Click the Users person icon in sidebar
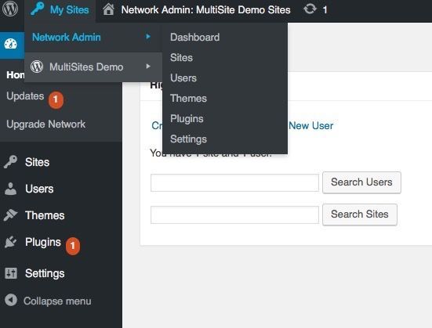Image resolution: width=432 pixels, height=328 pixels. coord(10,189)
